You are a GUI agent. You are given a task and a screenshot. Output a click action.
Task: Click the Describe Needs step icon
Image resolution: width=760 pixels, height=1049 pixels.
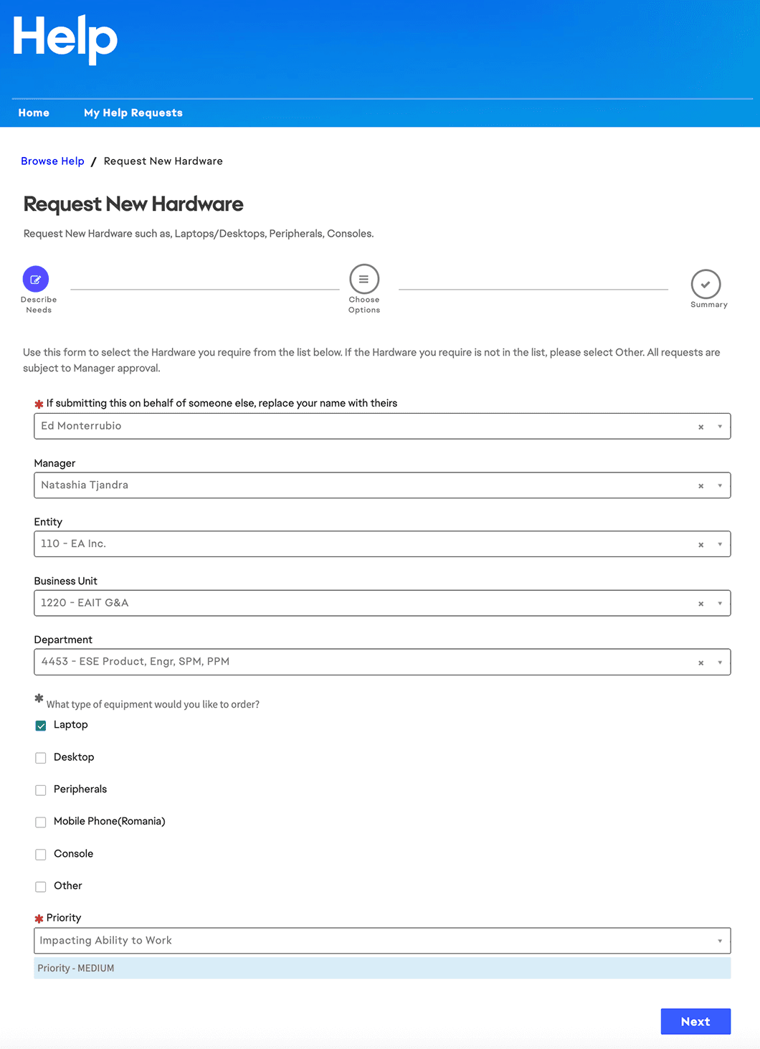point(36,279)
